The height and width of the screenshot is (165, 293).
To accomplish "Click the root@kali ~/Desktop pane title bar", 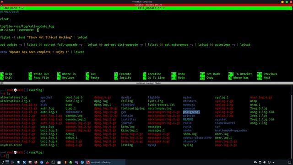I will click(x=146, y=5).
